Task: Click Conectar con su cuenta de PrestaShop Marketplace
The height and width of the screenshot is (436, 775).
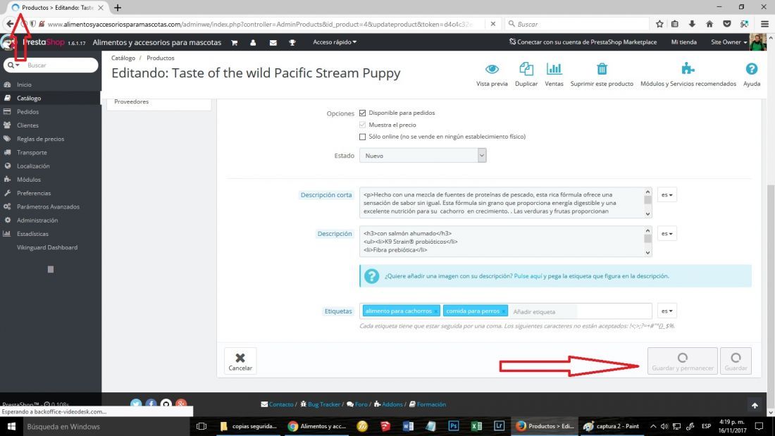Action: [583, 42]
